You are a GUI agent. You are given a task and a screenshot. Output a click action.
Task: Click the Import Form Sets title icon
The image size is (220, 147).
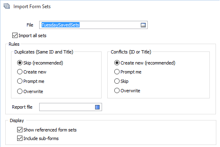pos(7,6)
